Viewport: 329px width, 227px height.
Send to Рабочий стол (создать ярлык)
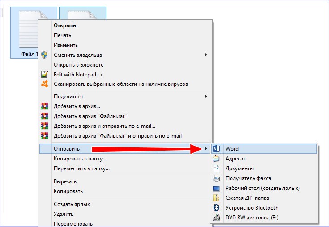[x=264, y=188]
